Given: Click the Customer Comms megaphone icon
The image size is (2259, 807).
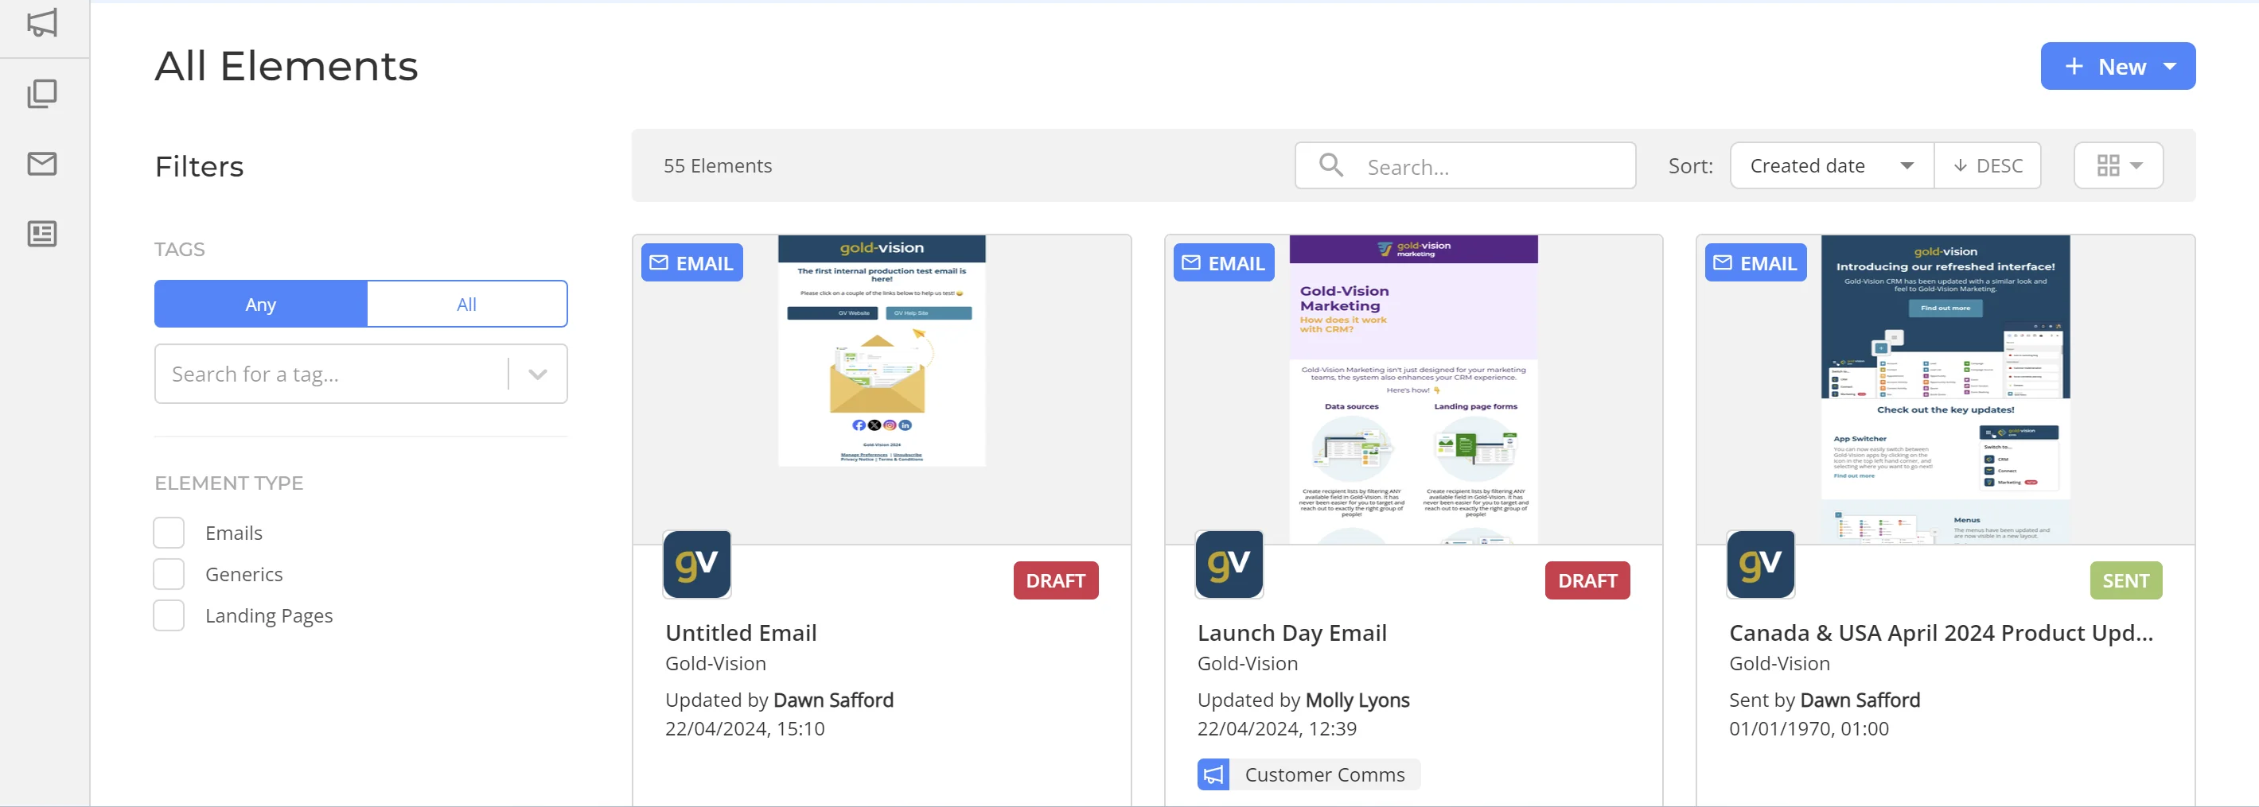Looking at the screenshot, I should point(1213,774).
